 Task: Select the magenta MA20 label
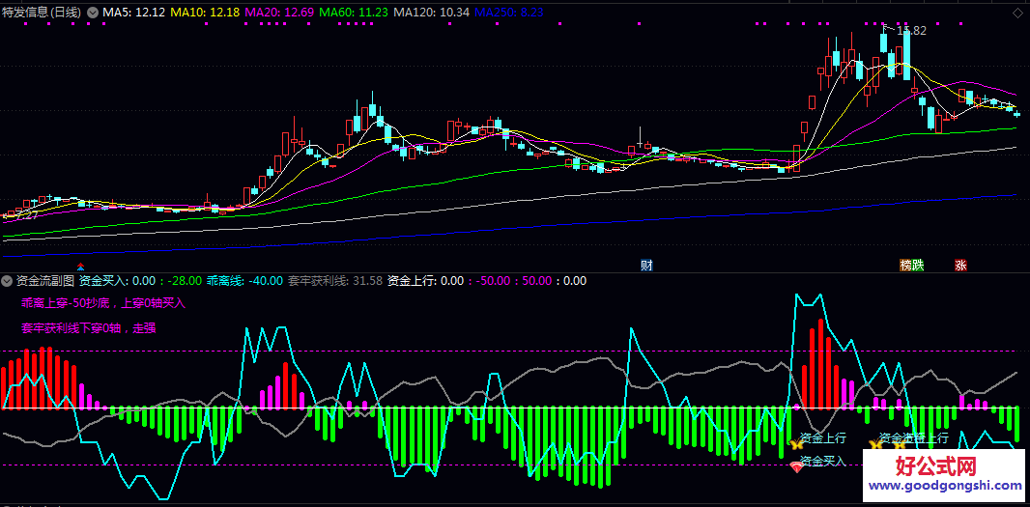280,12
